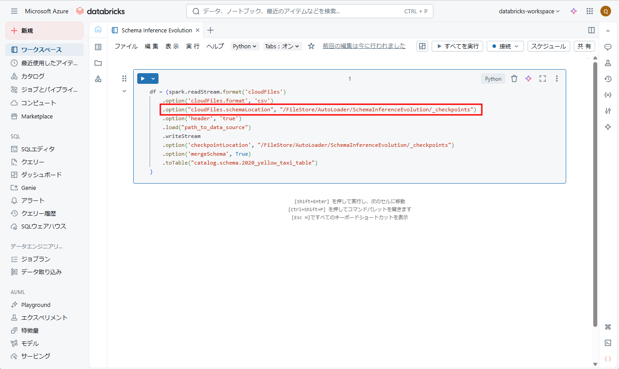Open the 前回の編集 history link
Screen dimensions: 619x369
click(x=364, y=46)
